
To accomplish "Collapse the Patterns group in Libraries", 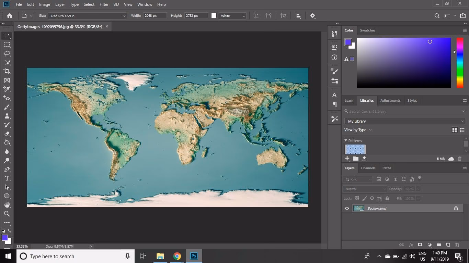I will pos(346,140).
